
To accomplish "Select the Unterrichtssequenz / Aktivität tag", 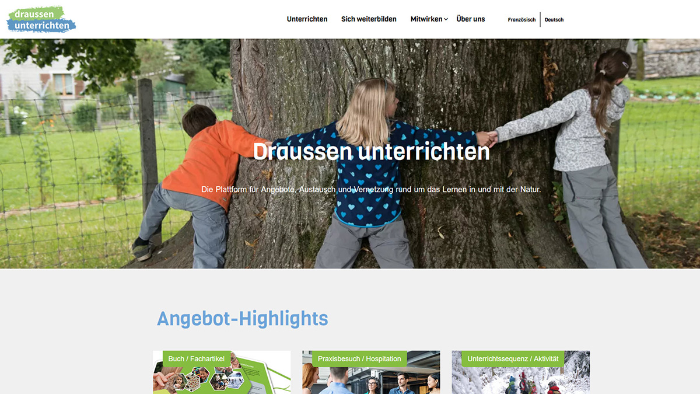I will point(513,358).
